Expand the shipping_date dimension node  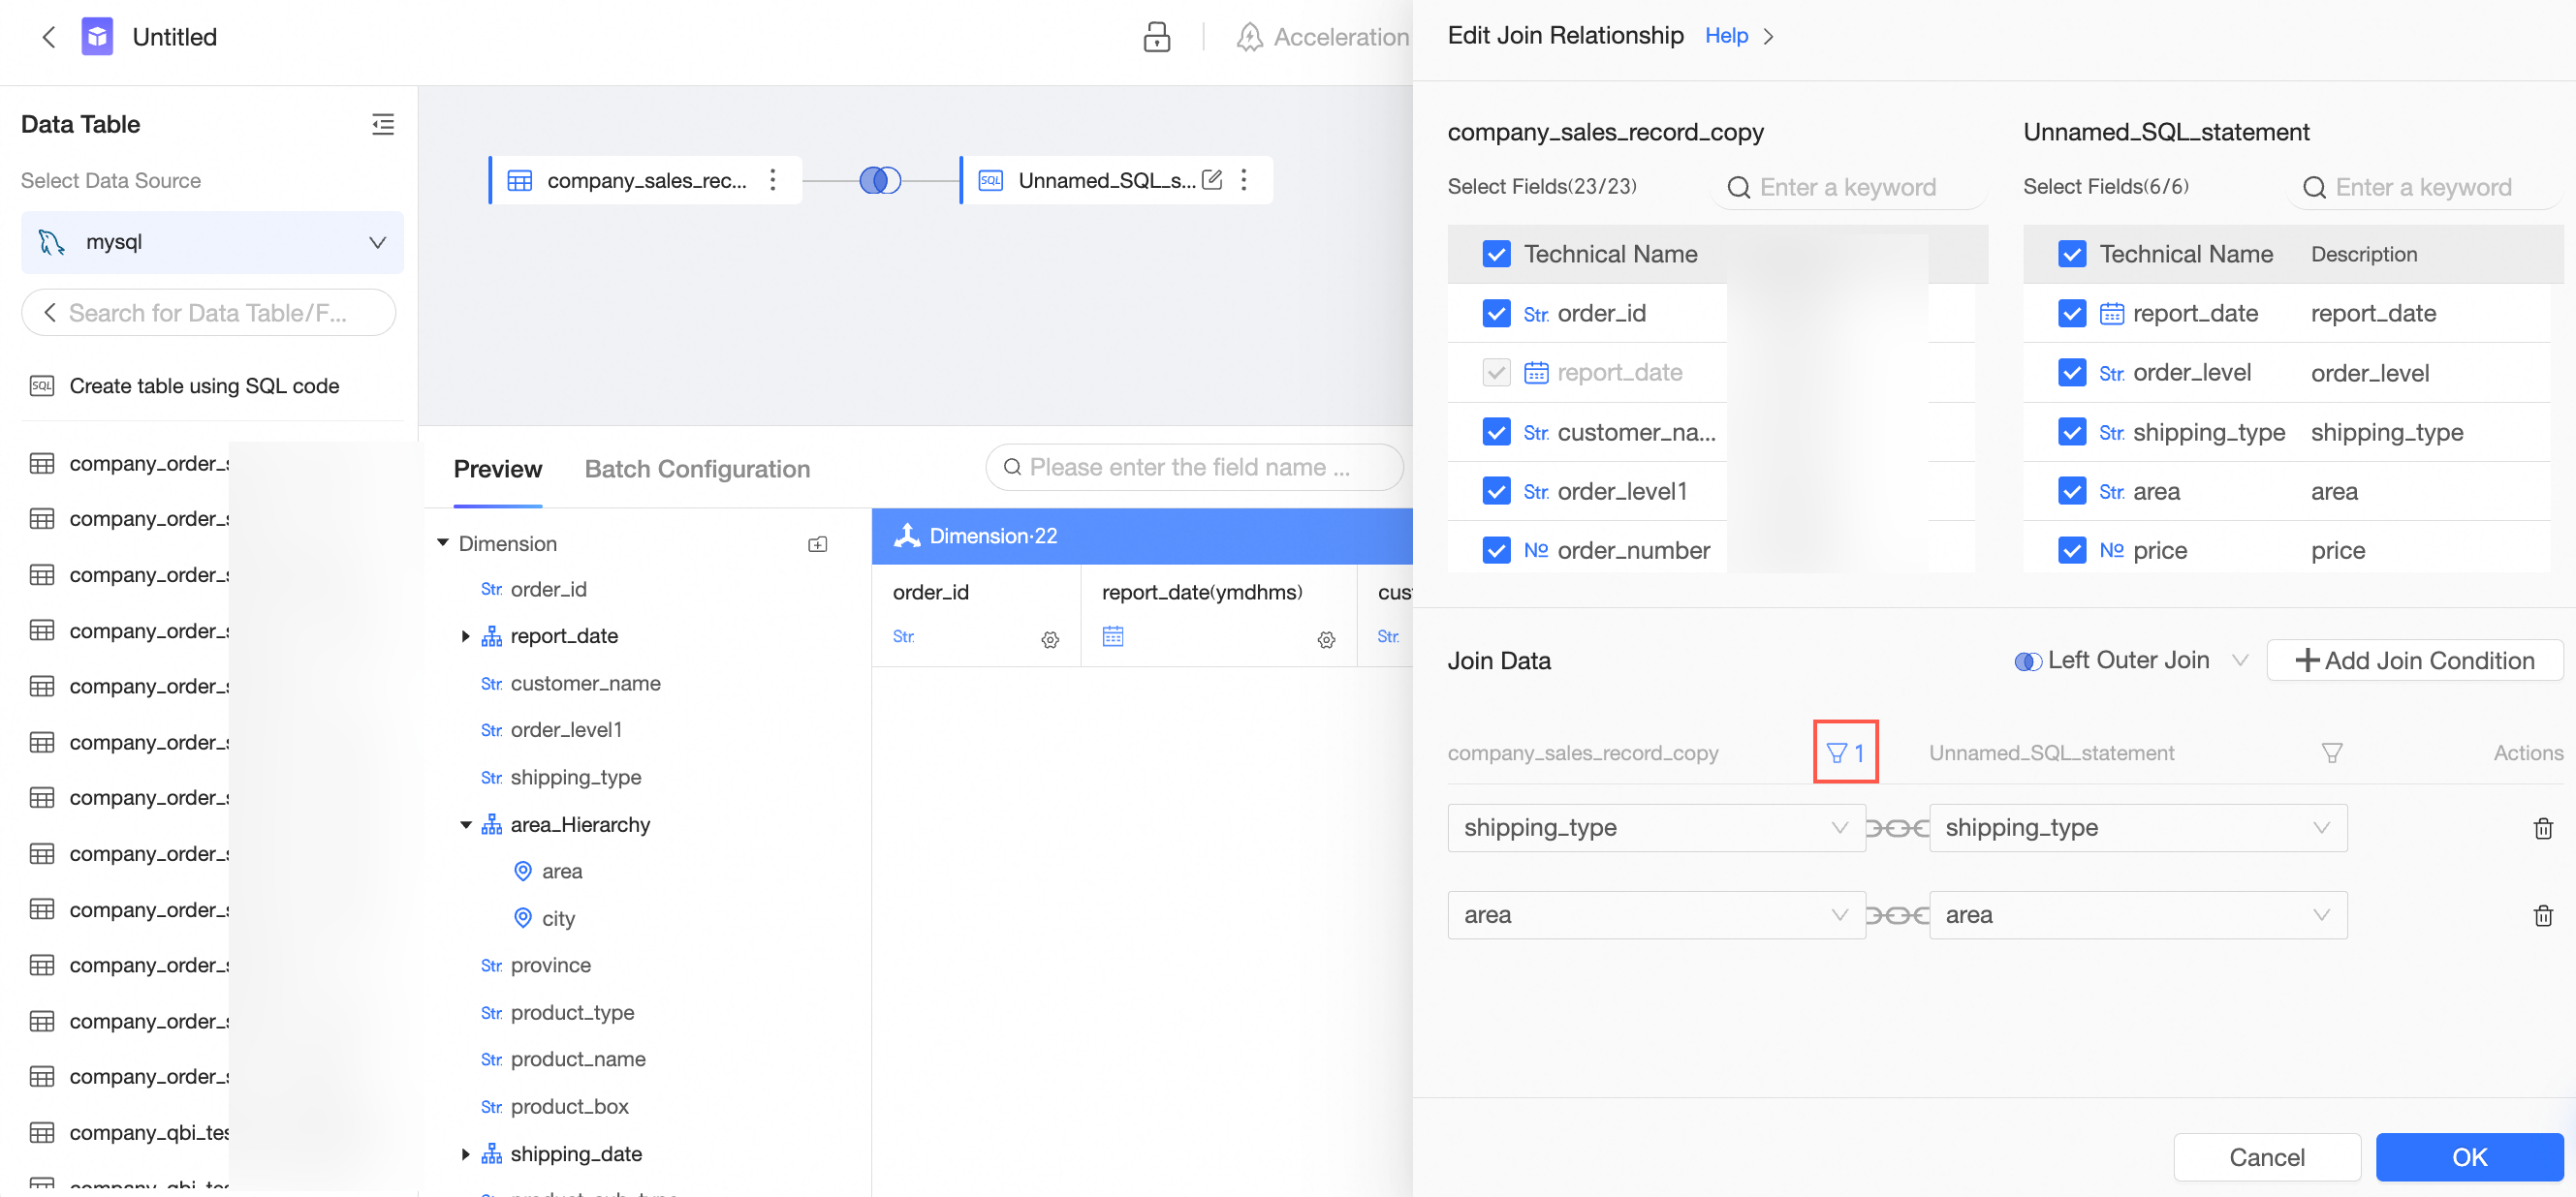(465, 1154)
